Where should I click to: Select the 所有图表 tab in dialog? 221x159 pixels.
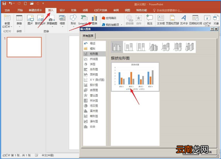tap(88, 36)
